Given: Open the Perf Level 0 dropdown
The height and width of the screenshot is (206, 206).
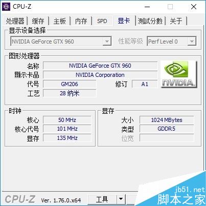Looking at the screenshot, I should pyautogui.click(x=172, y=42).
